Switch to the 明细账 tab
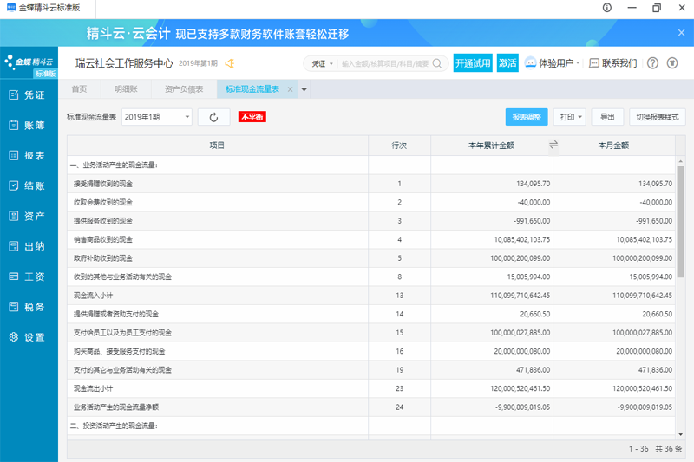The image size is (694, 462). tap(126, 89)
